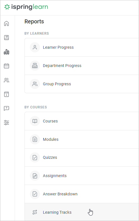Open the Answer Breakdown report
Screen dimensions: 139x221
coord(82,194)
